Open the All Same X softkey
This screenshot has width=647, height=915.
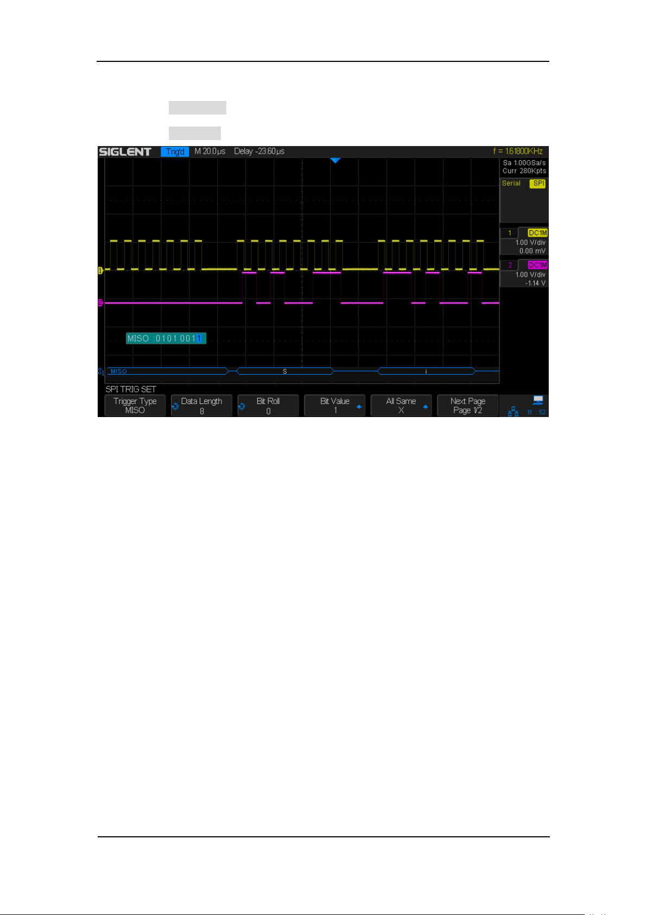pyautogui.click(x=401, y=406)
